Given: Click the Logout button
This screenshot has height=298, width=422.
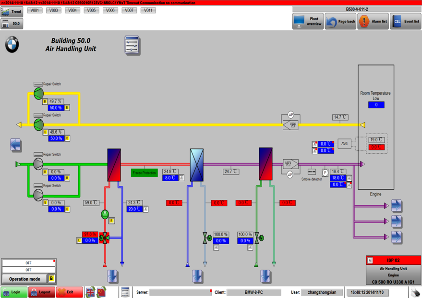Looking at the screenshot, I should point(42,292).
